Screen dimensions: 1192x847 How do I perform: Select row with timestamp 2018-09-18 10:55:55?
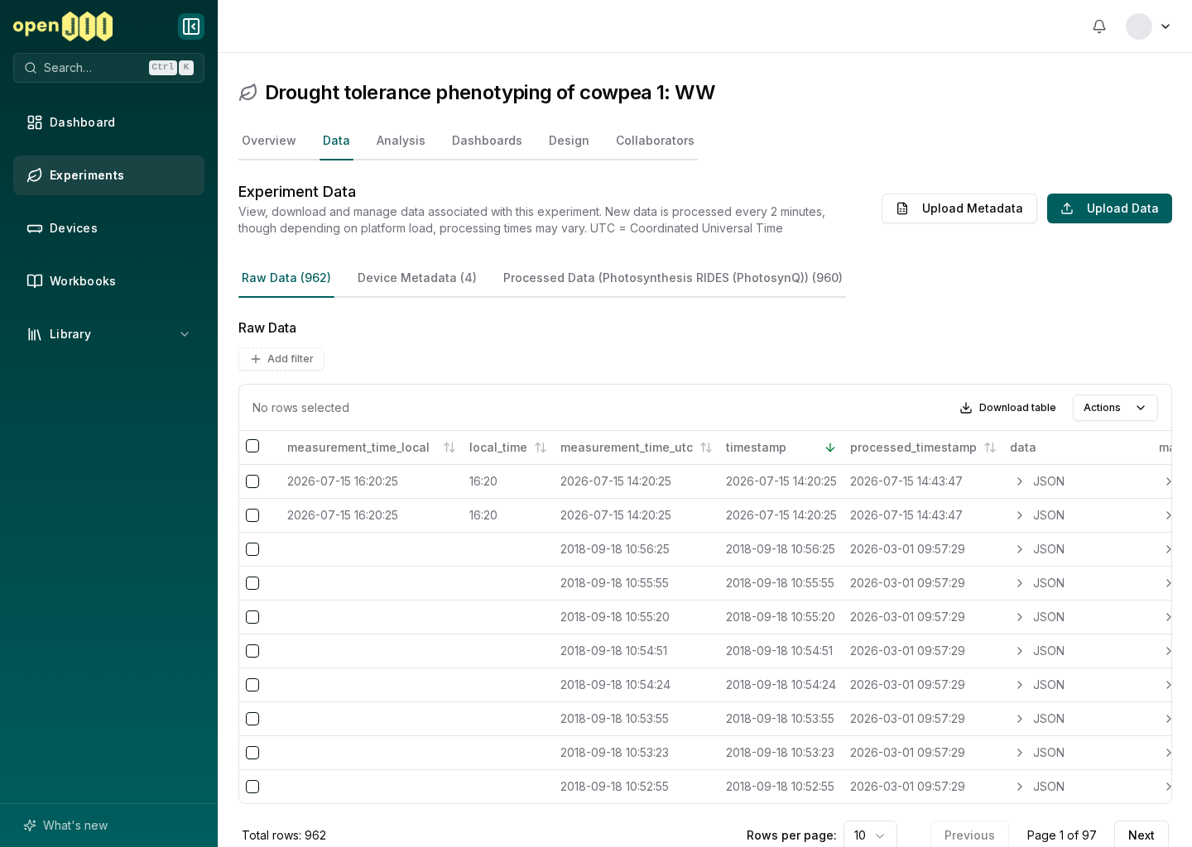252,583
